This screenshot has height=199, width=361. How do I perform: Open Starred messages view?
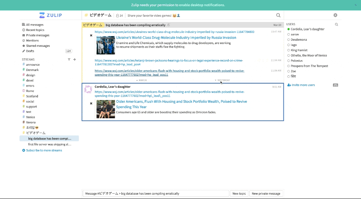coord(38,46)
